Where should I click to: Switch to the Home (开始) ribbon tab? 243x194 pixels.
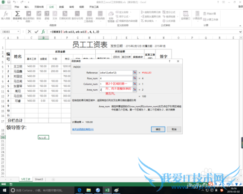coord(17,7)
